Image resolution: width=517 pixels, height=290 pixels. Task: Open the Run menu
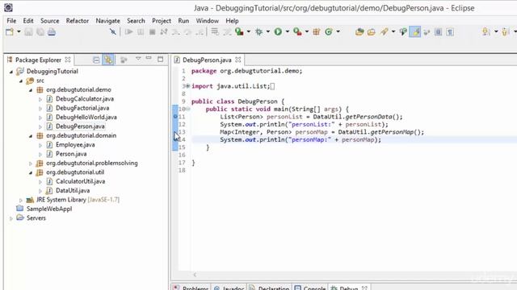[183, 21]
